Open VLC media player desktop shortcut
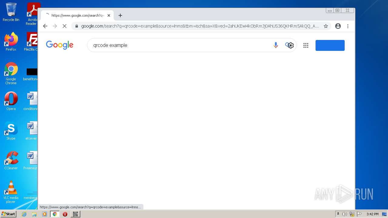Image resolution: width=388 pixels, height=218 pixels. coord(11,192)
